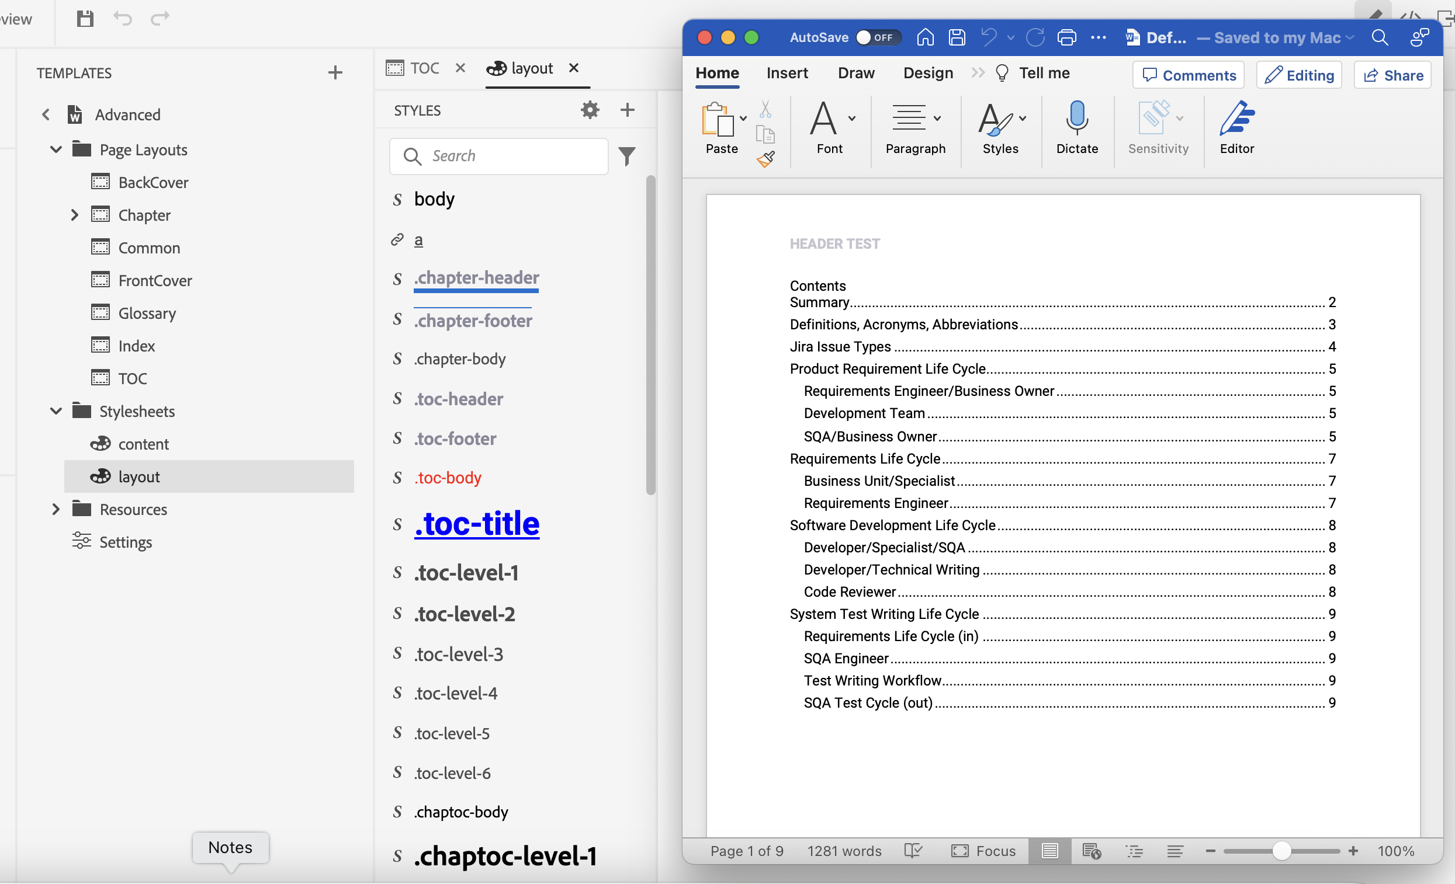Switch to the Insert ribbon tab
The image size is (1455, 884).
pyautogui.click(x=787, y=72)
